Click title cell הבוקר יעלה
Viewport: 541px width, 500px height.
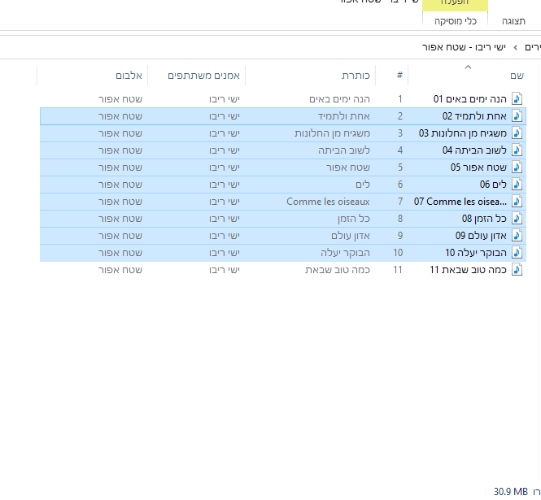tap(345, 253)
